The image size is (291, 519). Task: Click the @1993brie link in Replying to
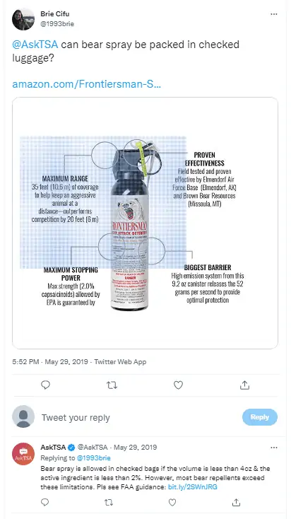click(93, 457)
